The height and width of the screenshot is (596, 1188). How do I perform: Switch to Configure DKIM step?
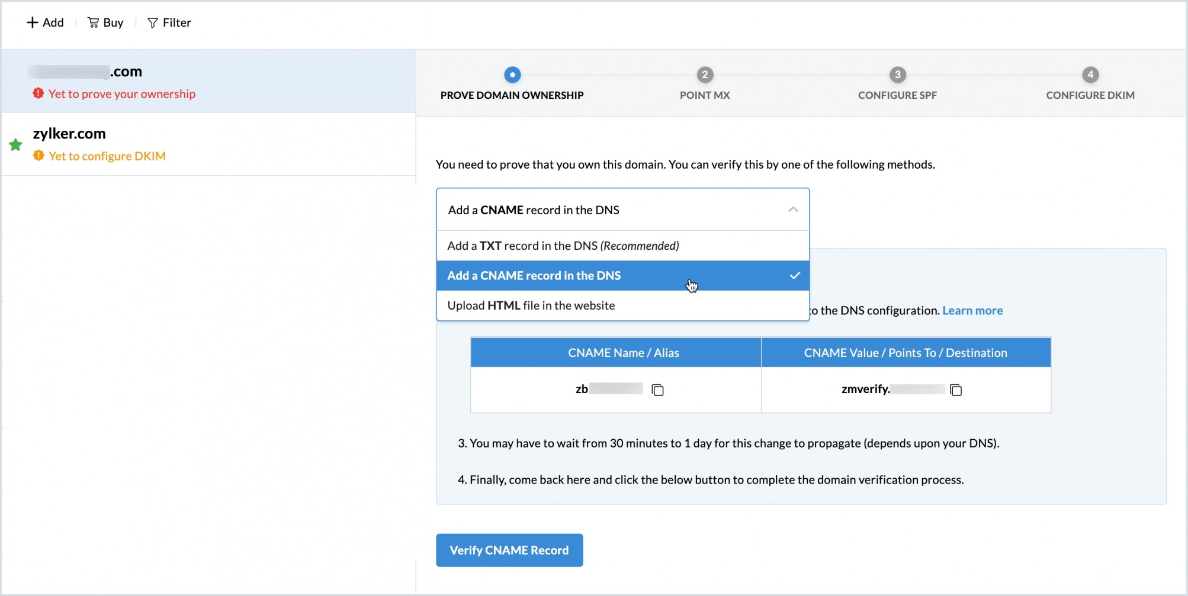point(1090,95)
